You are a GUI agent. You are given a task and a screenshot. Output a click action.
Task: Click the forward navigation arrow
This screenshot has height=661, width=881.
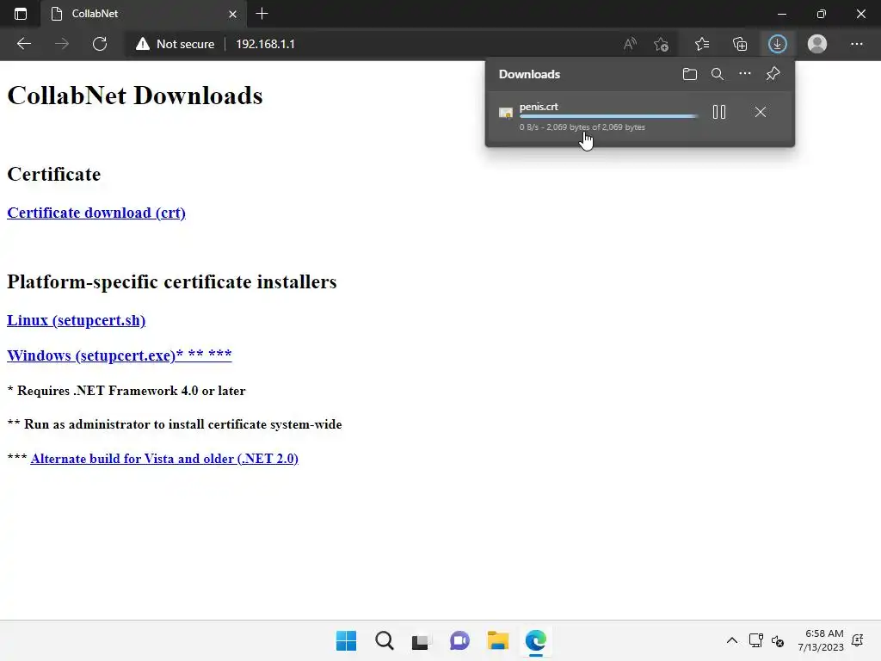(x=62, y=44)
